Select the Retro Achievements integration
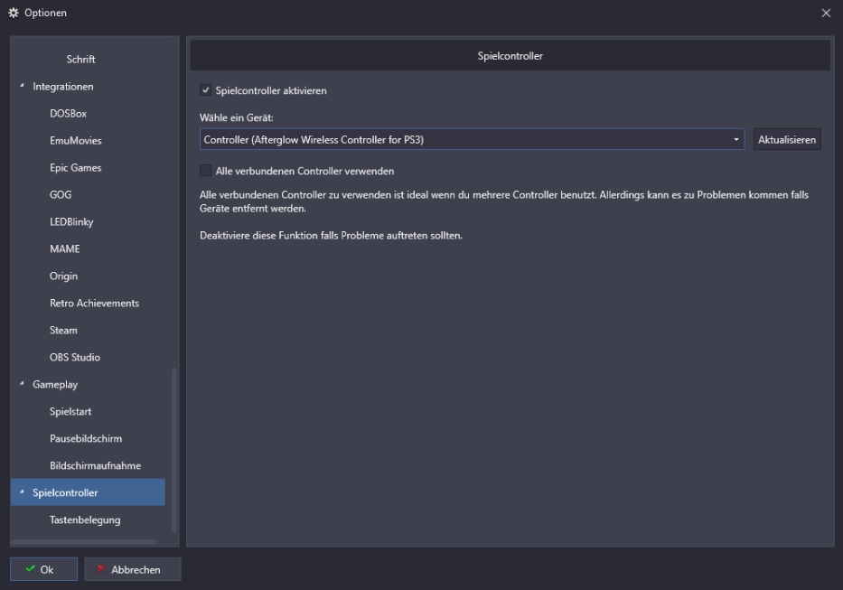Screen dimensions: 843x590 94,303
